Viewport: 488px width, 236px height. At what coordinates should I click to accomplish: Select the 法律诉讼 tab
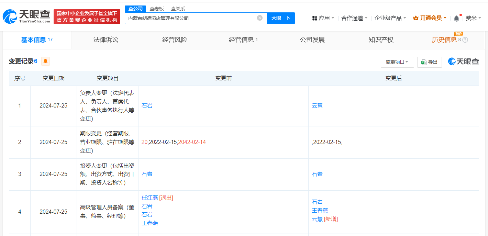106,40
